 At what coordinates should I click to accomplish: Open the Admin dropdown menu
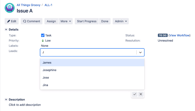point(121,21)
